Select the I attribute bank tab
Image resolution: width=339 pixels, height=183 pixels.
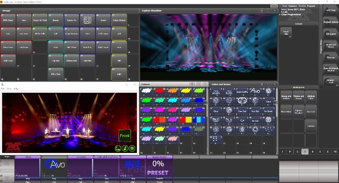point(282,152)
